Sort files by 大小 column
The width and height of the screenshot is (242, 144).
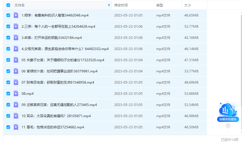(188, 5)
